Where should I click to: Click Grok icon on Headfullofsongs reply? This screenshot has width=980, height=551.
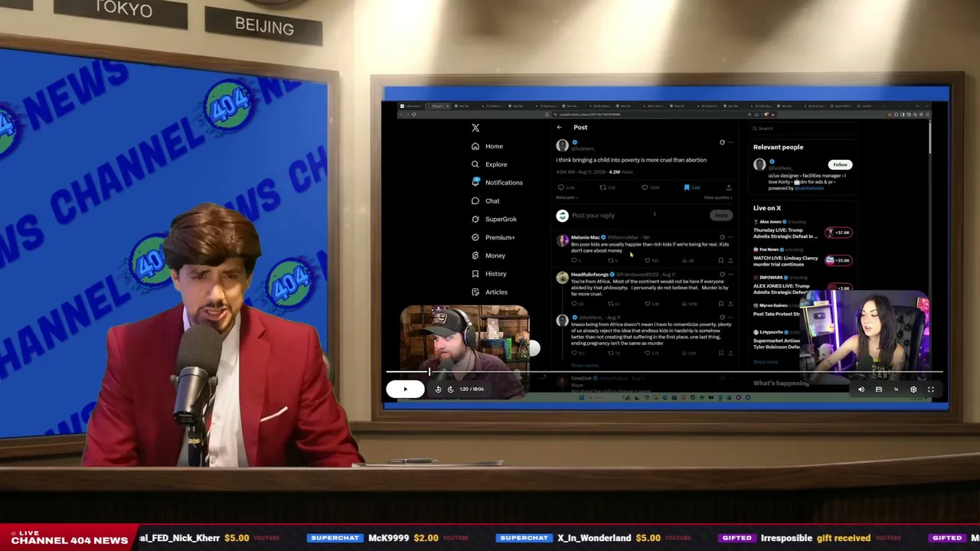click(x=722, y=274)
